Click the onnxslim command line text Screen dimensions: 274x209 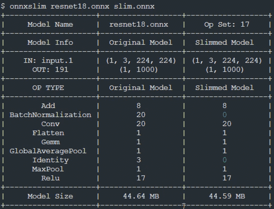(78, 6)
